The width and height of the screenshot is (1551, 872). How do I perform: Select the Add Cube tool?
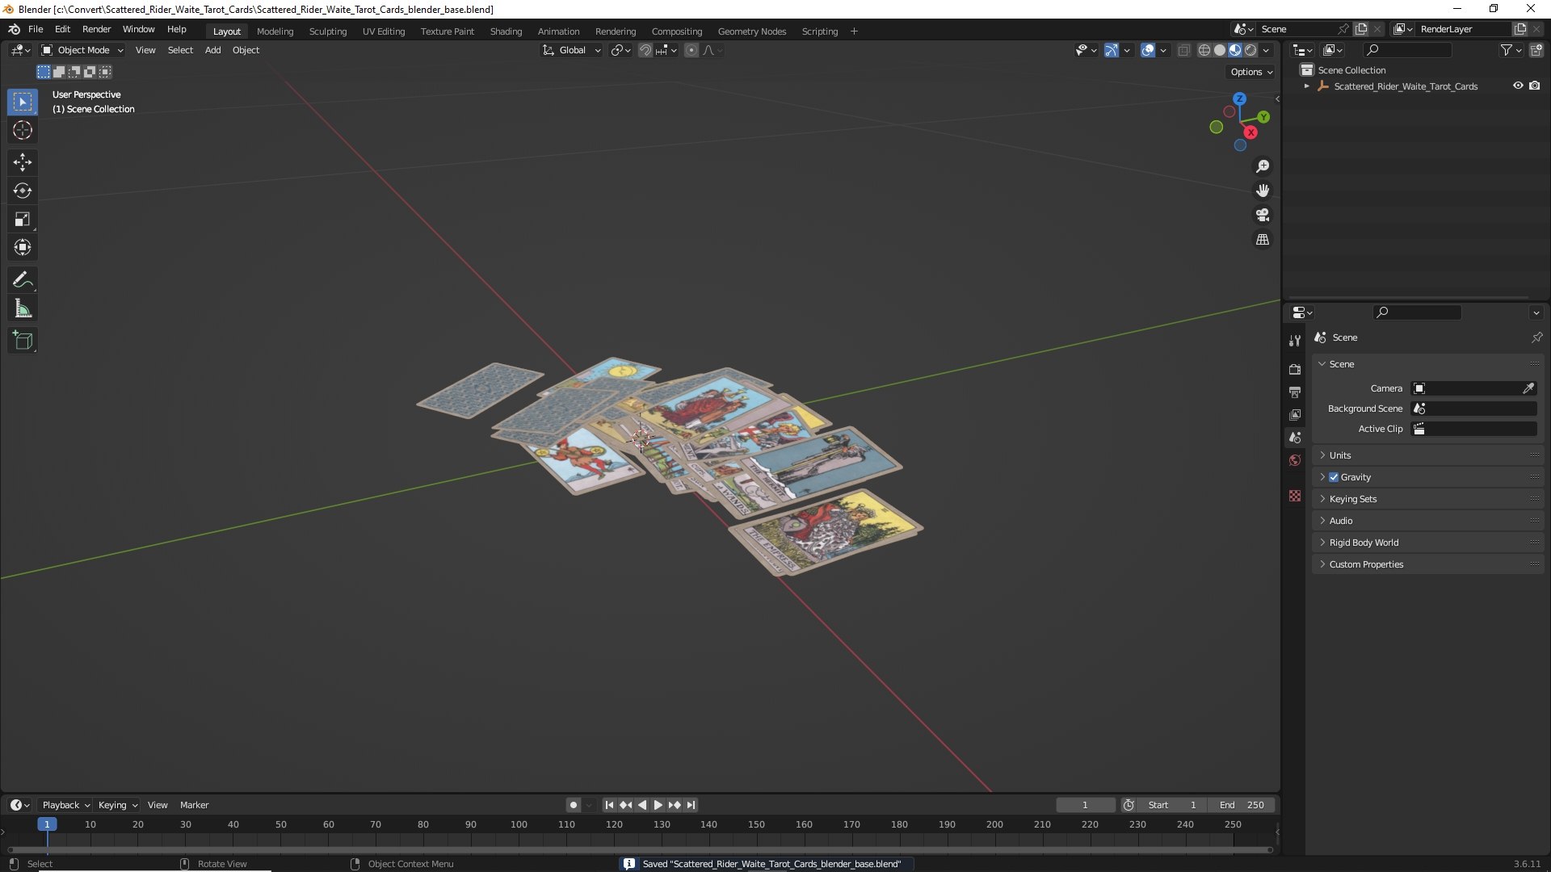pos(23,341)
